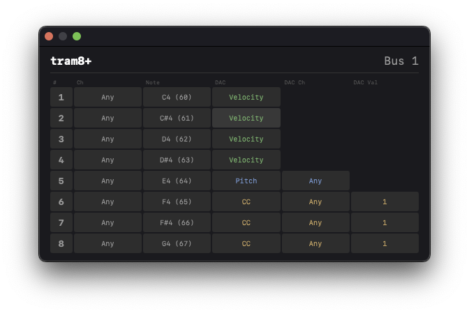This screenshot has height=313, width=469.
Task: Change the D#4 (63) note cell
Action: point(177,160)
